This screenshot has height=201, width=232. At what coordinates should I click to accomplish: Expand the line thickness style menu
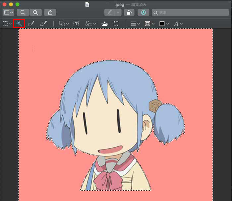click(x=135, y=24)
